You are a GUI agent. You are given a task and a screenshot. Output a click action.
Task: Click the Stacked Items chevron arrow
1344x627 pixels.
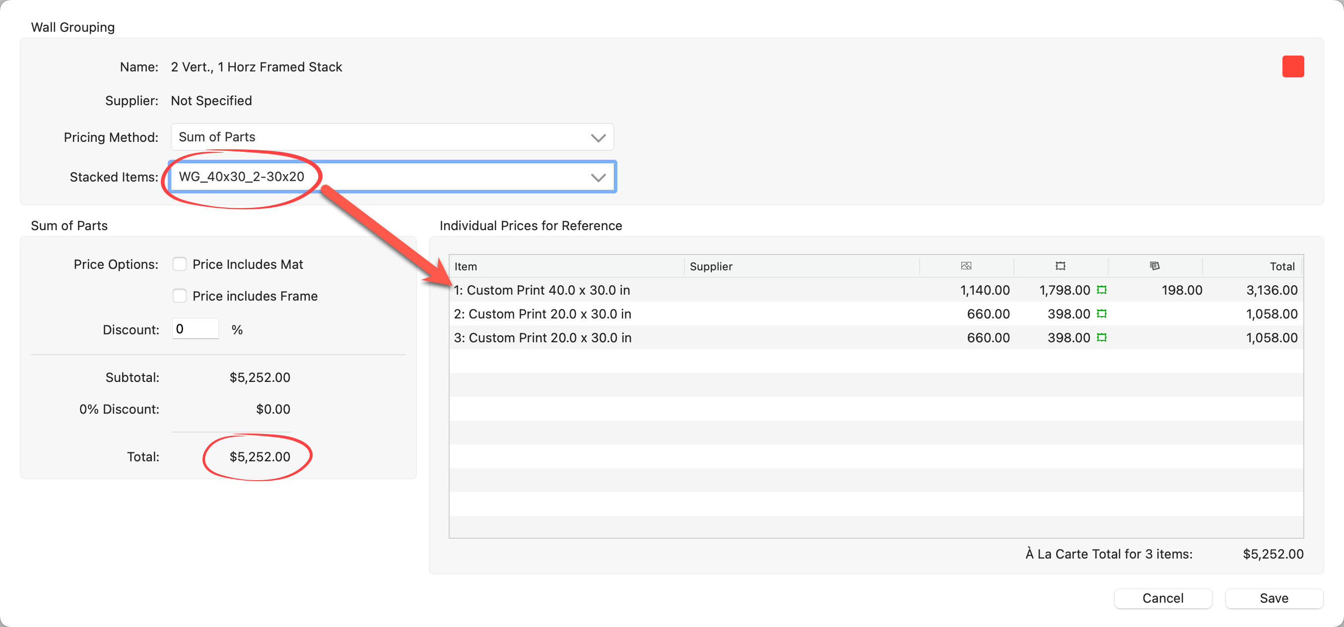tap(598, 178)
